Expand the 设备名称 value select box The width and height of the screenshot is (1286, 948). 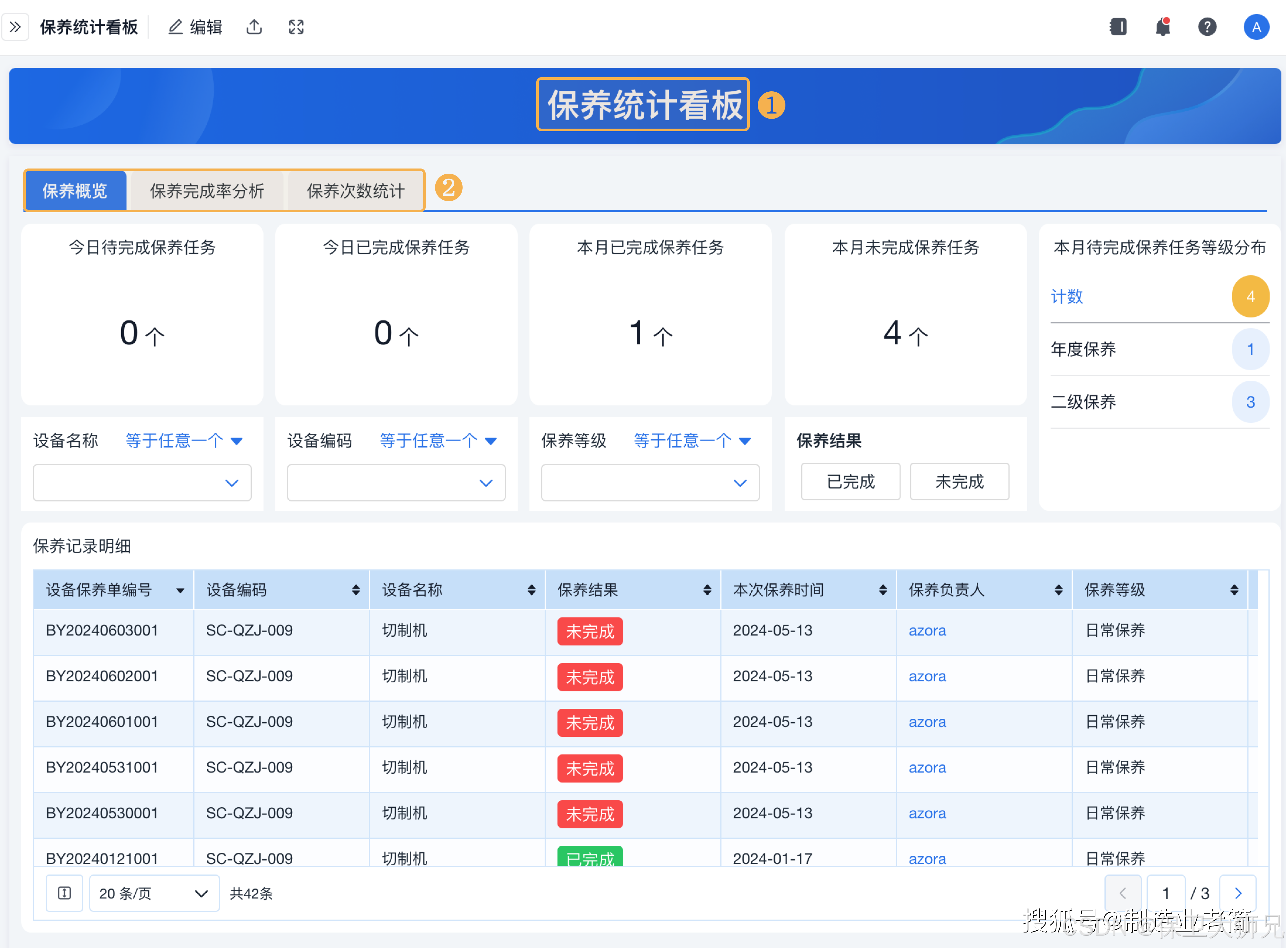coord(142,483)
